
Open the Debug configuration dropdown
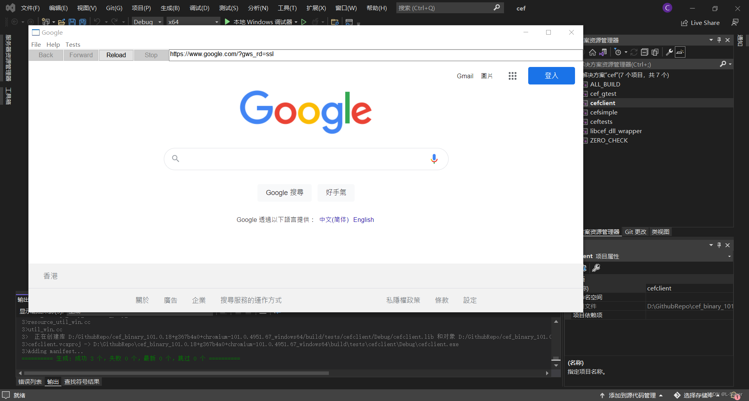point(147,22)
